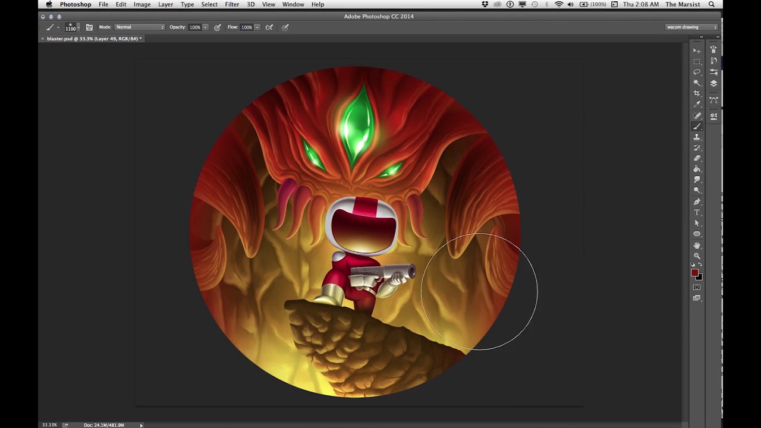Open the Layers panel icon

coord(713,83)
